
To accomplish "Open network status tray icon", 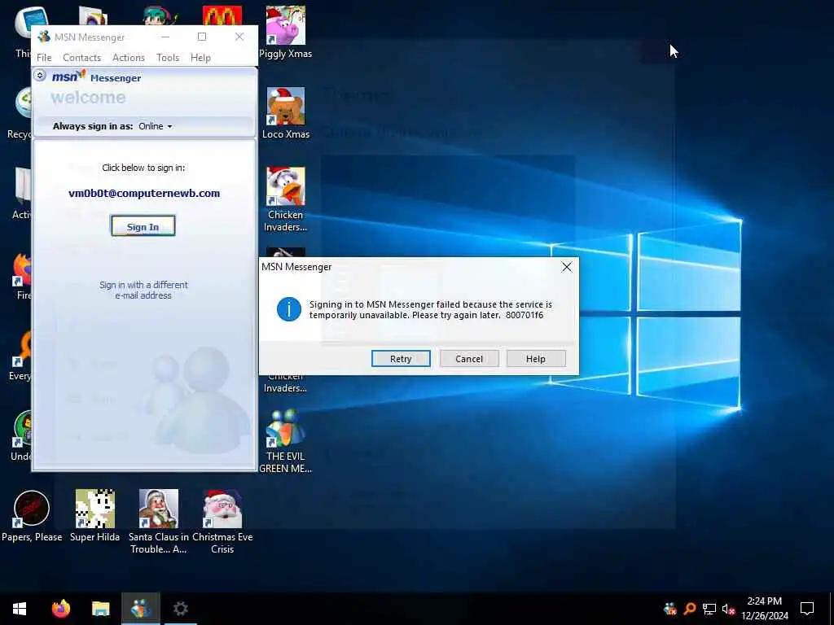I will [709, 609].
